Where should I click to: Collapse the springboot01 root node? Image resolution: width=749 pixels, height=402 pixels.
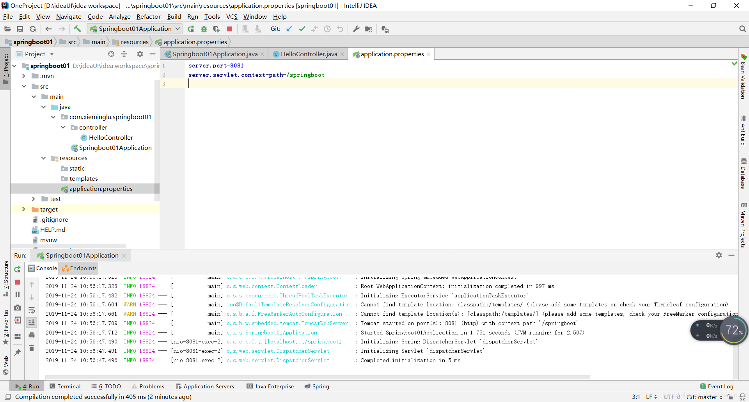(14, 66)
